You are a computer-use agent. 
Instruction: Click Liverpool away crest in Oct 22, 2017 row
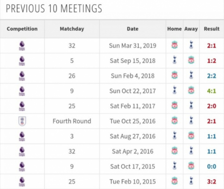pyautogui.click(x=191, y=90)
